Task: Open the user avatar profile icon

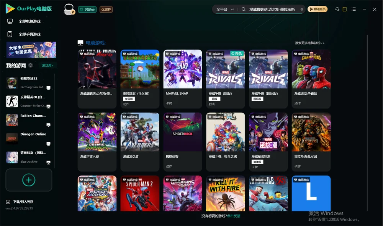Action: (69, 9)
